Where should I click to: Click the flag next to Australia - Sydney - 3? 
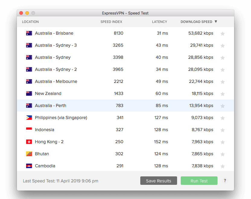click(29, 45)
